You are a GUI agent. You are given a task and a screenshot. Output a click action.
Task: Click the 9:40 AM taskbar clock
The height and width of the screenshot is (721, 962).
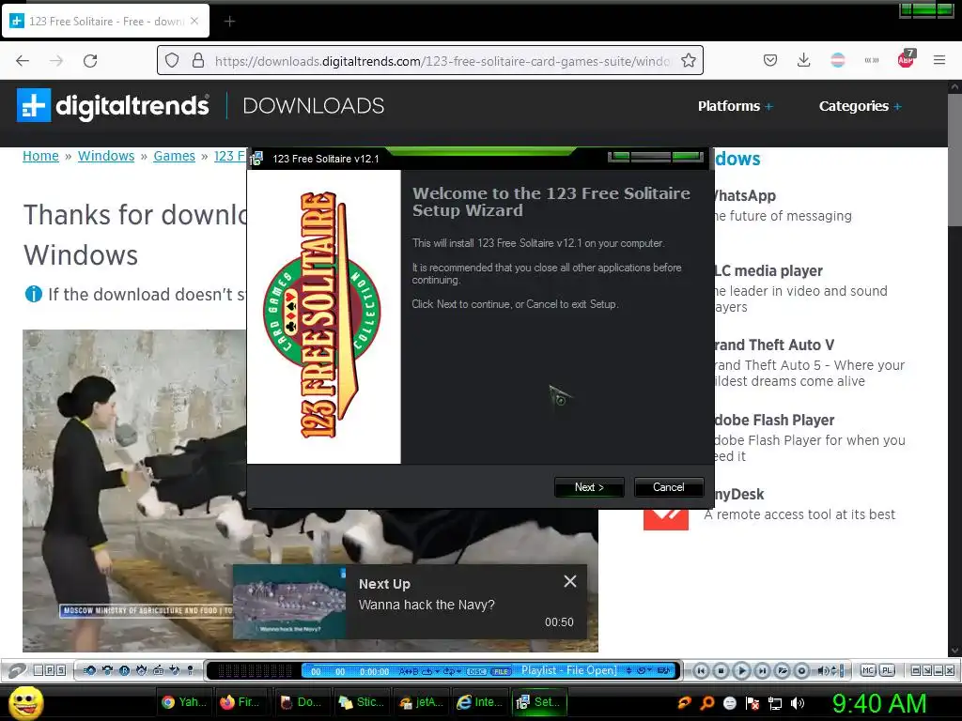pos(879,703)
